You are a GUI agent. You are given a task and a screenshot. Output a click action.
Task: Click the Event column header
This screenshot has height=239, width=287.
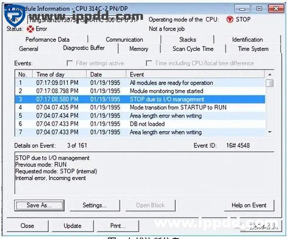(196, 75)
